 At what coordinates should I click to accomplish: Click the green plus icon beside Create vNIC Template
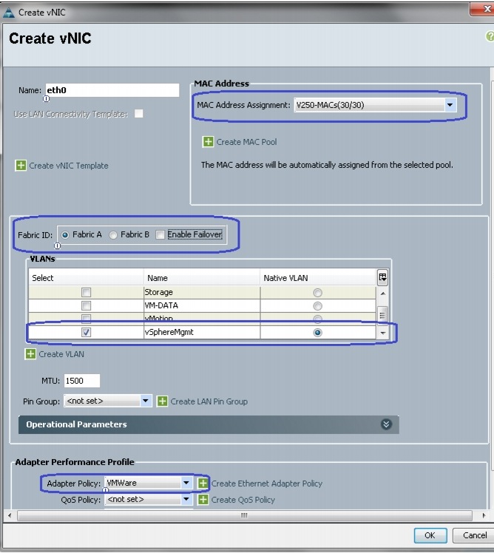tap(21, 166)
